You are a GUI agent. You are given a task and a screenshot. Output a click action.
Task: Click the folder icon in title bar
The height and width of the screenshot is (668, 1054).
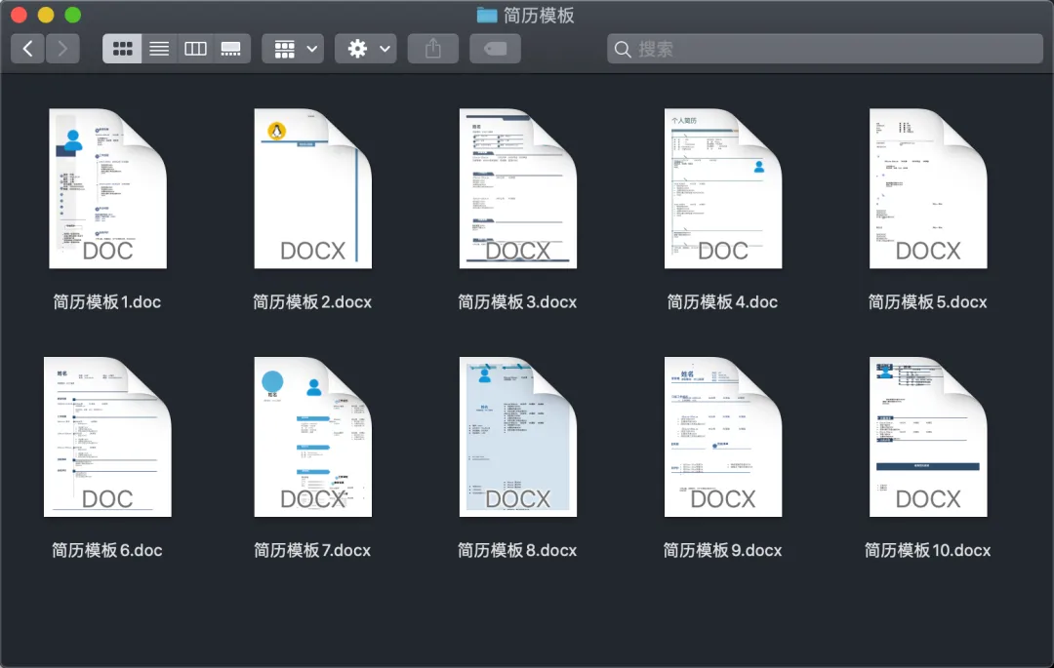click(487, 15)
